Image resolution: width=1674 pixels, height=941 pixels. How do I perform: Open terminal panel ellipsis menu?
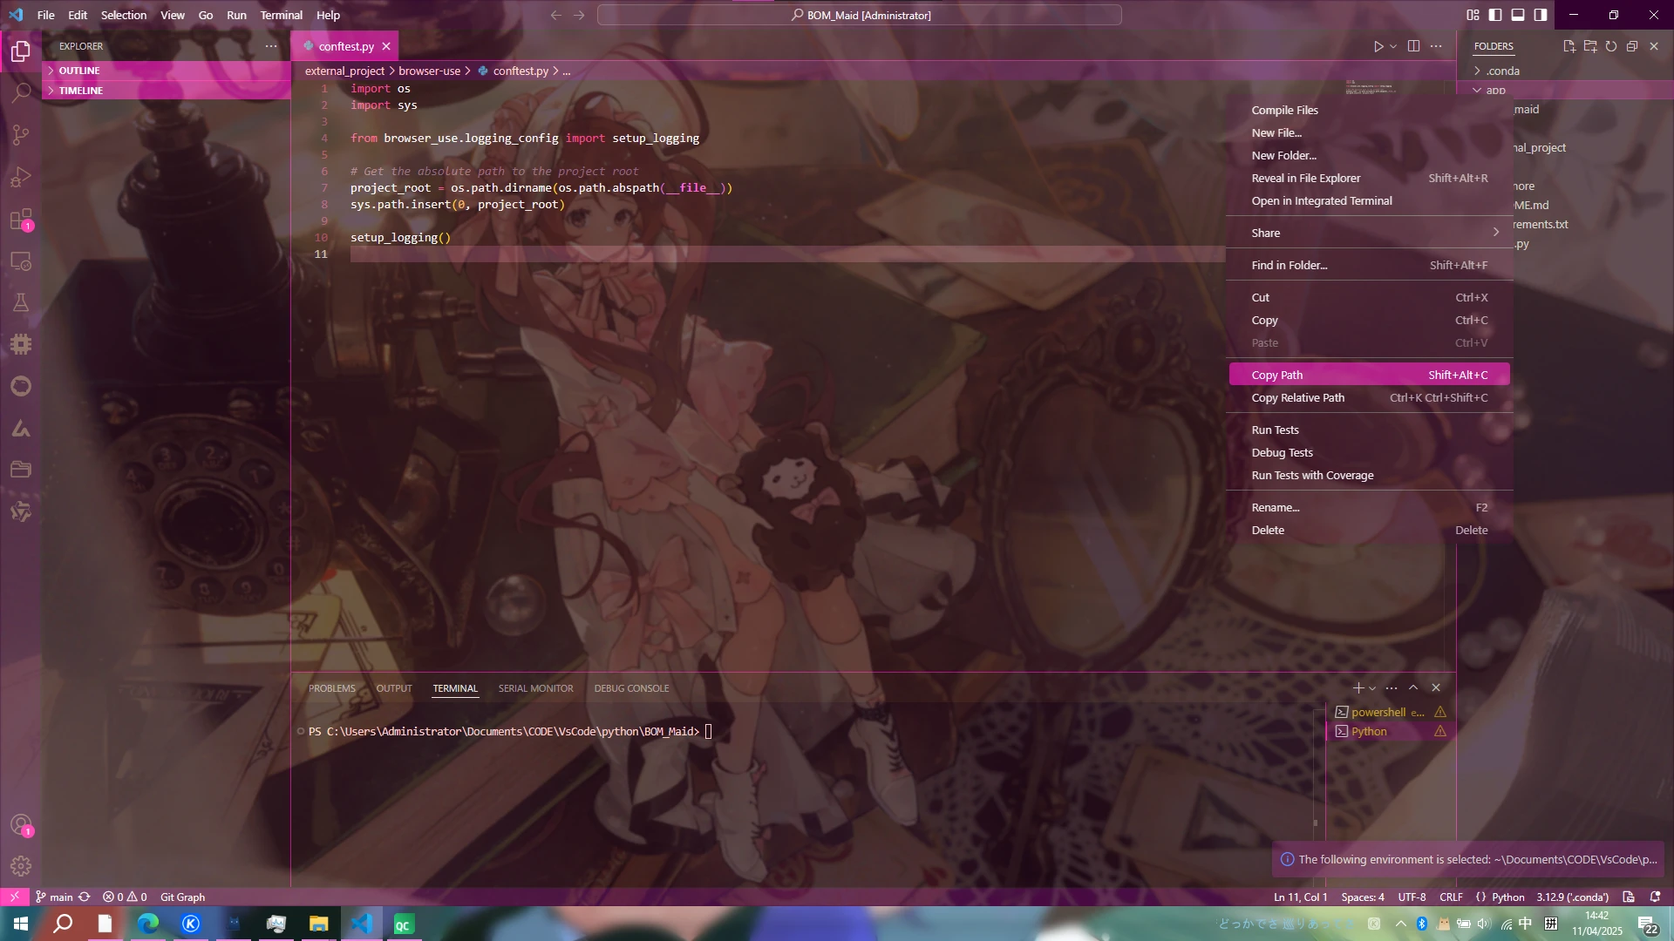[x=1392, y=687]
